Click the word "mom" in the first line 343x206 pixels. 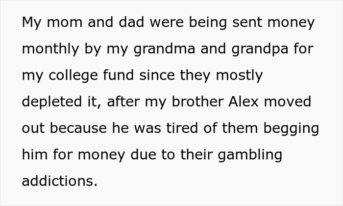63,23
